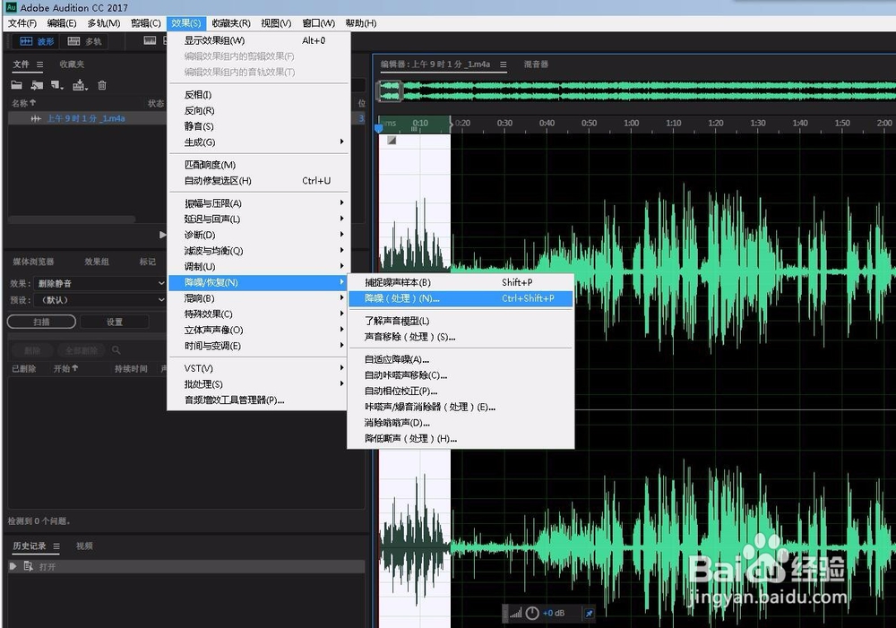
Task: Switch to the 效果组 tab
Action: (97, 262)
